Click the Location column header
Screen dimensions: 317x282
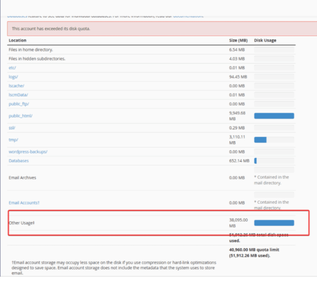pyautogui.click(x=17, y=40)
